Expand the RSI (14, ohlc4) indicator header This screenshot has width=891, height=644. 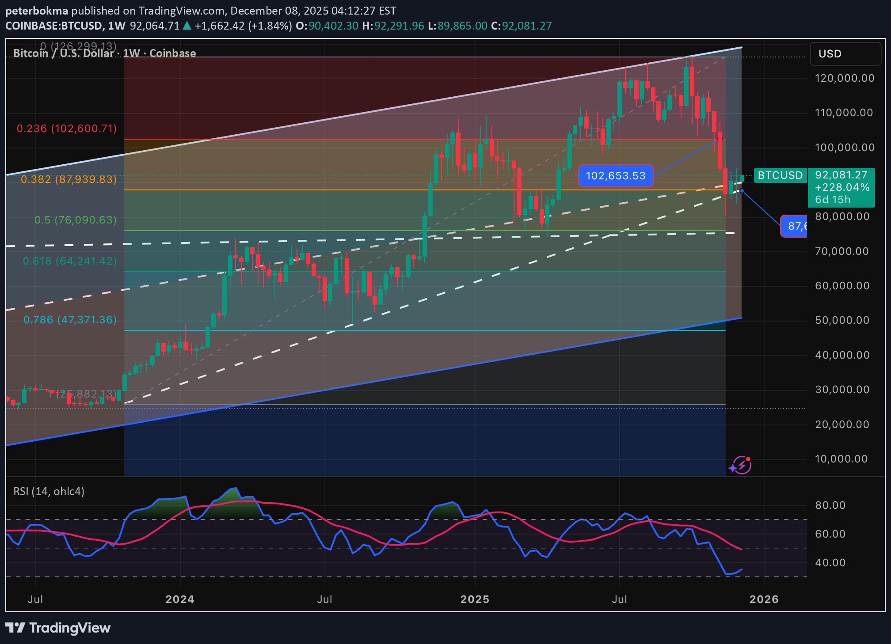click(x=49, y=491)
